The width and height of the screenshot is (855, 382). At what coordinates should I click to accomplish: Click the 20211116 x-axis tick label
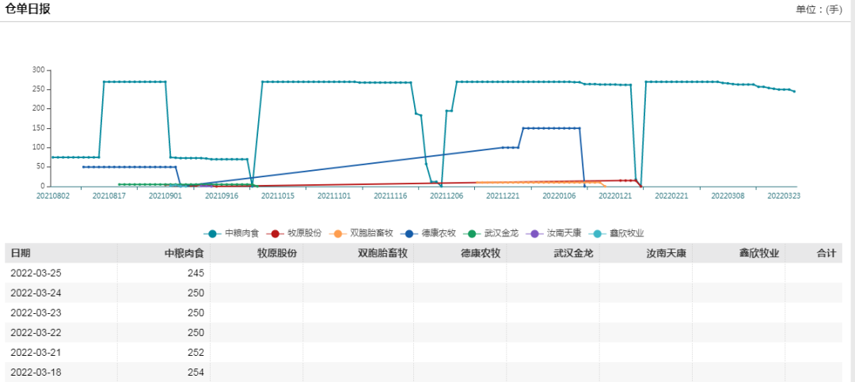coord(391,196)
